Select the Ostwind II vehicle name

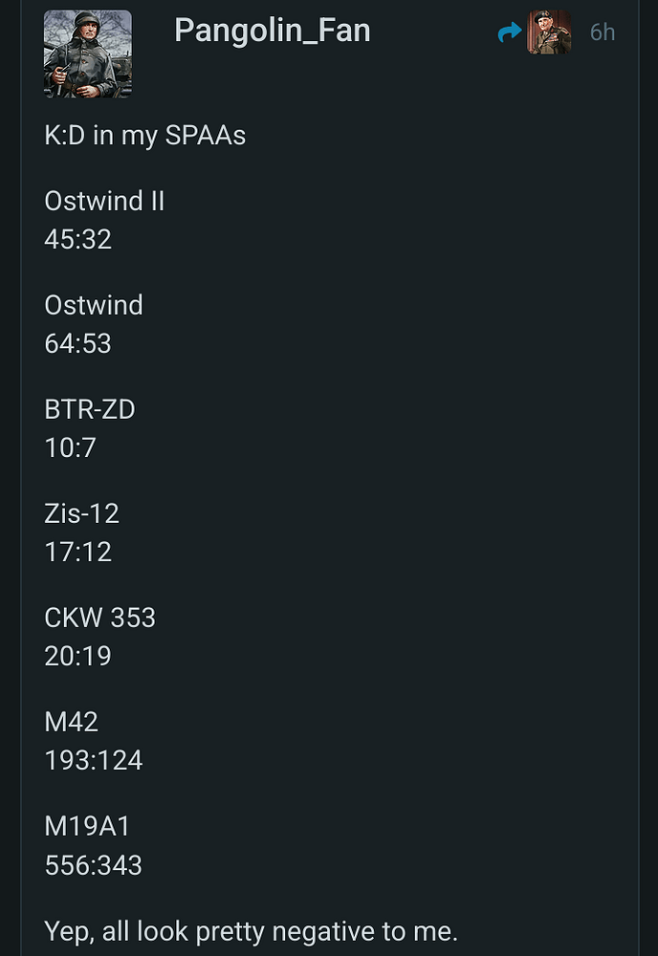[x=104, y=202]
